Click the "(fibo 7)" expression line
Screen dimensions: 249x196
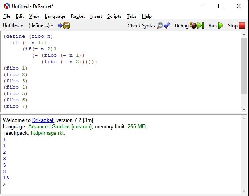pos(15,107)
